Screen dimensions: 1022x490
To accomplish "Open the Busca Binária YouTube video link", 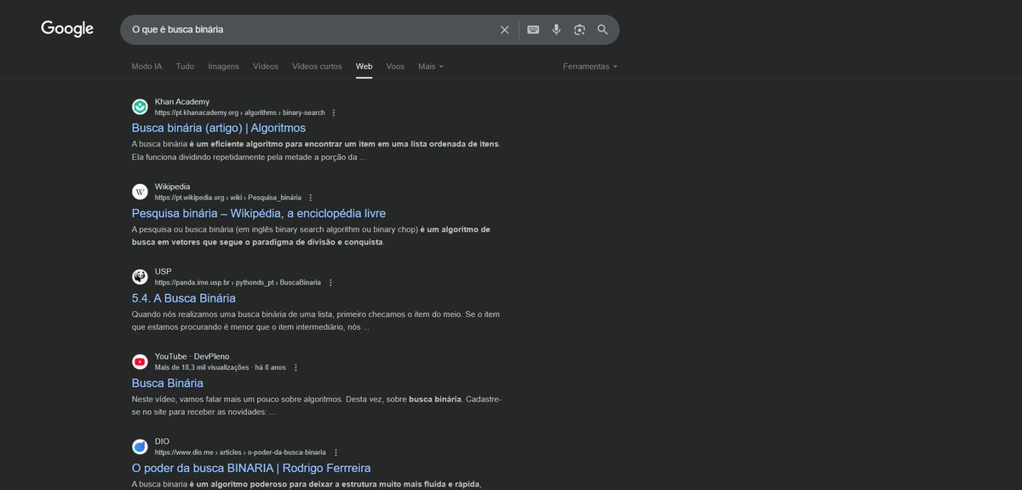I will tap(168, 383).
